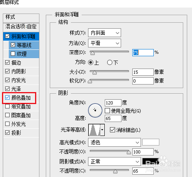Image resolution: width=192 pixels, height=177 pixels.
Task: Click the 光泽等高线 contour thumbnail
Action: click(x=95, y=130)
